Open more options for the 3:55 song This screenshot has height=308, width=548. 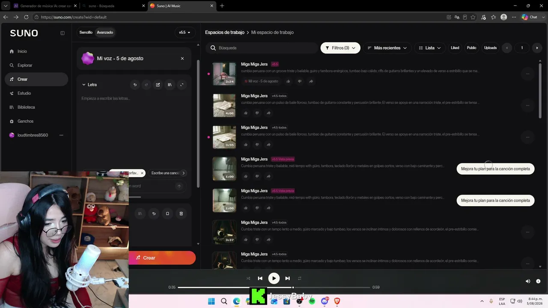(527, 137)
